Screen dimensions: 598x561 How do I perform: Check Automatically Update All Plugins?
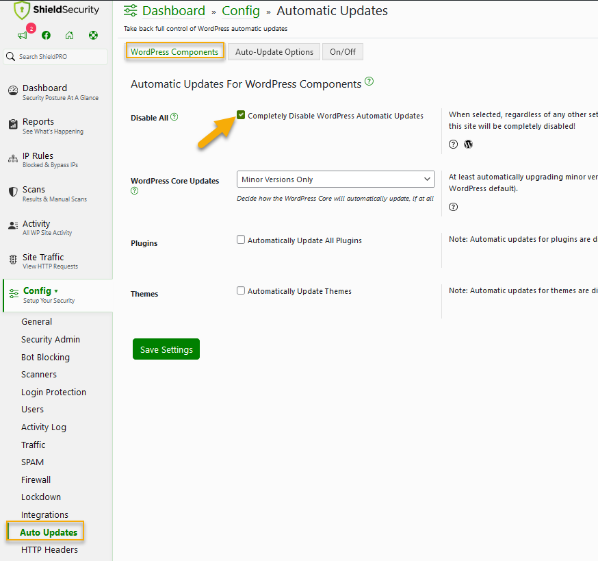click(241, 240)
